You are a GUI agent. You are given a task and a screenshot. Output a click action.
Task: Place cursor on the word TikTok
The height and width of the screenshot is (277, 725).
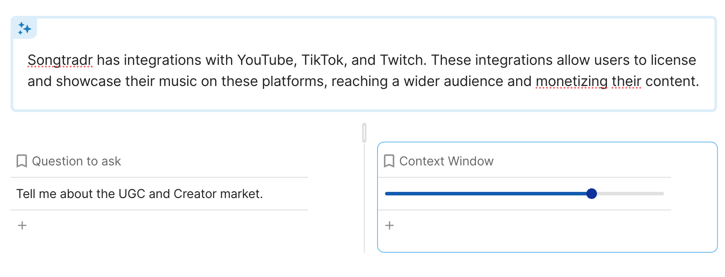[322, 60]
